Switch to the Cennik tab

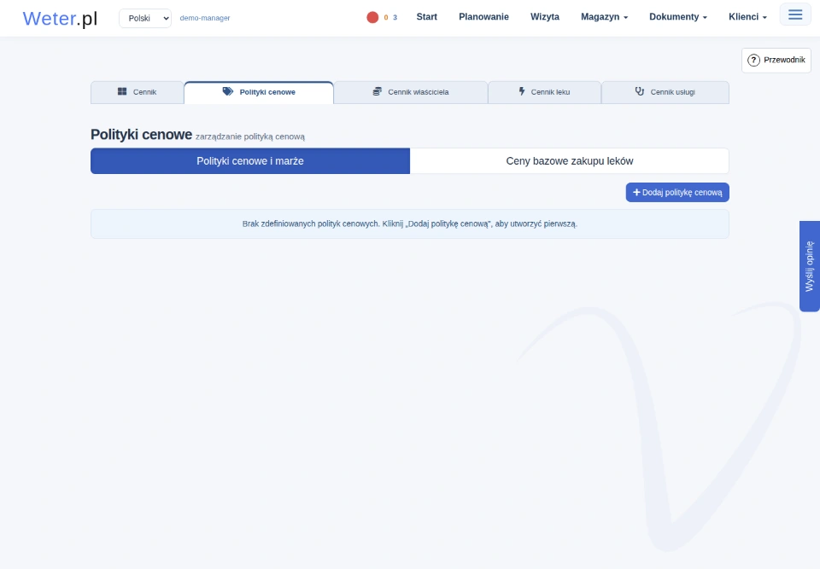(x=137, y=92)
